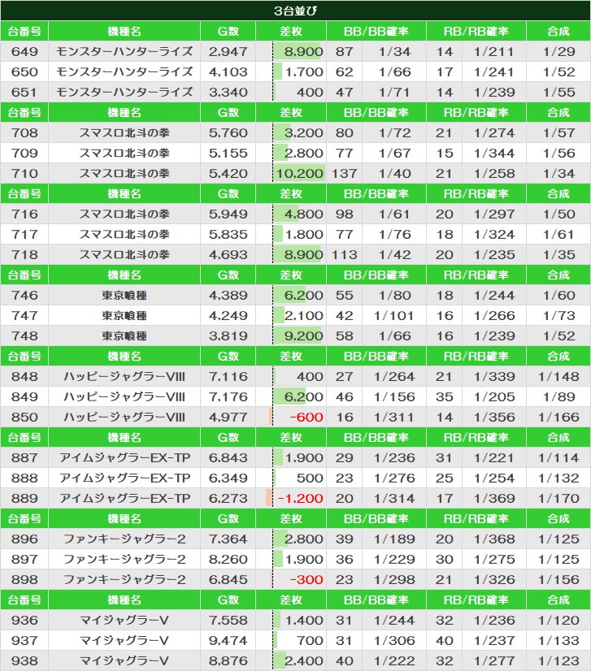Click G数 6,349 for machine 888
Viewport: 591px width, 671px height.
point(228,478)
